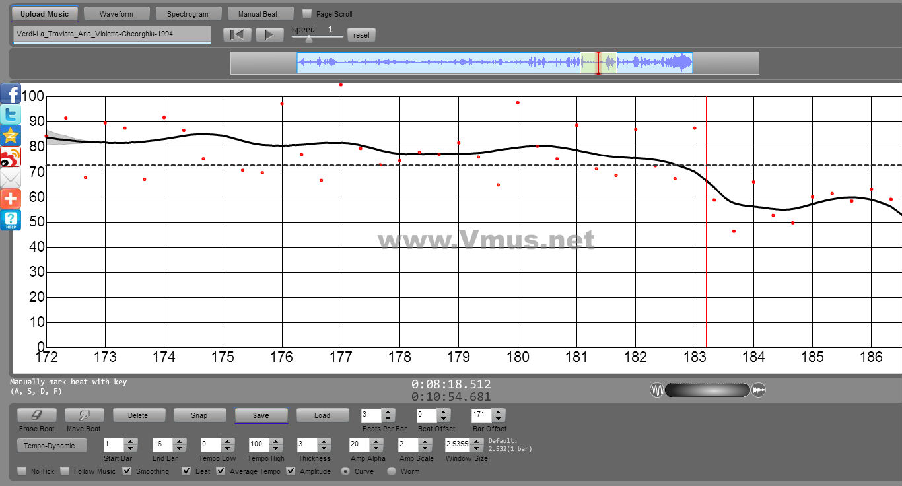Click the waveform icon left of gradient bar
The width and height of the screenshot is (902, 486).
point(657,390)
